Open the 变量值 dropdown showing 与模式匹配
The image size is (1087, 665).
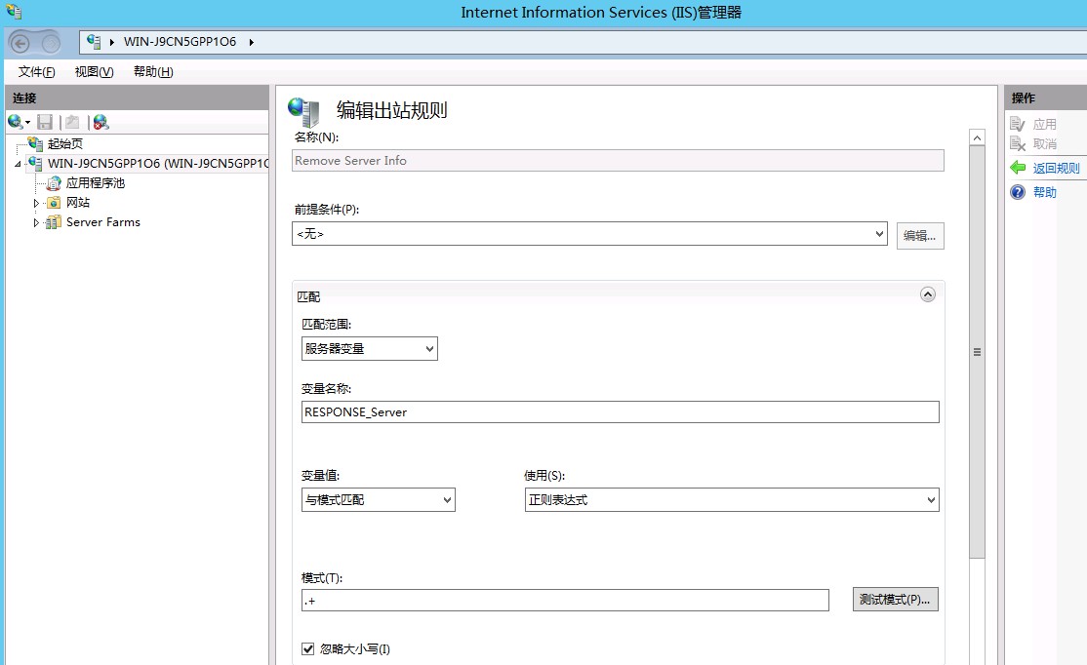tap(378, 500)
